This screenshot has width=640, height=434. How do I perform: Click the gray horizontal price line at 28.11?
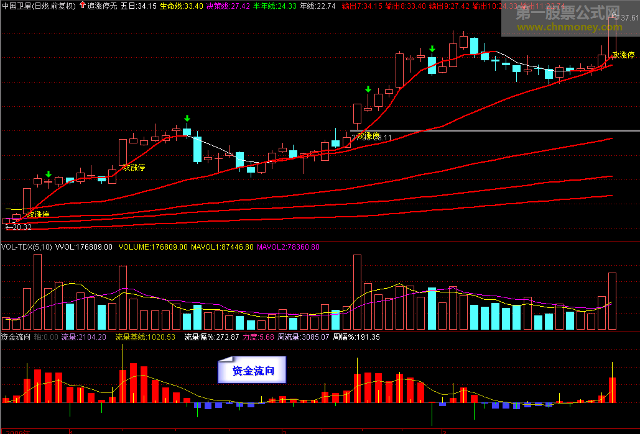point(494,130)
